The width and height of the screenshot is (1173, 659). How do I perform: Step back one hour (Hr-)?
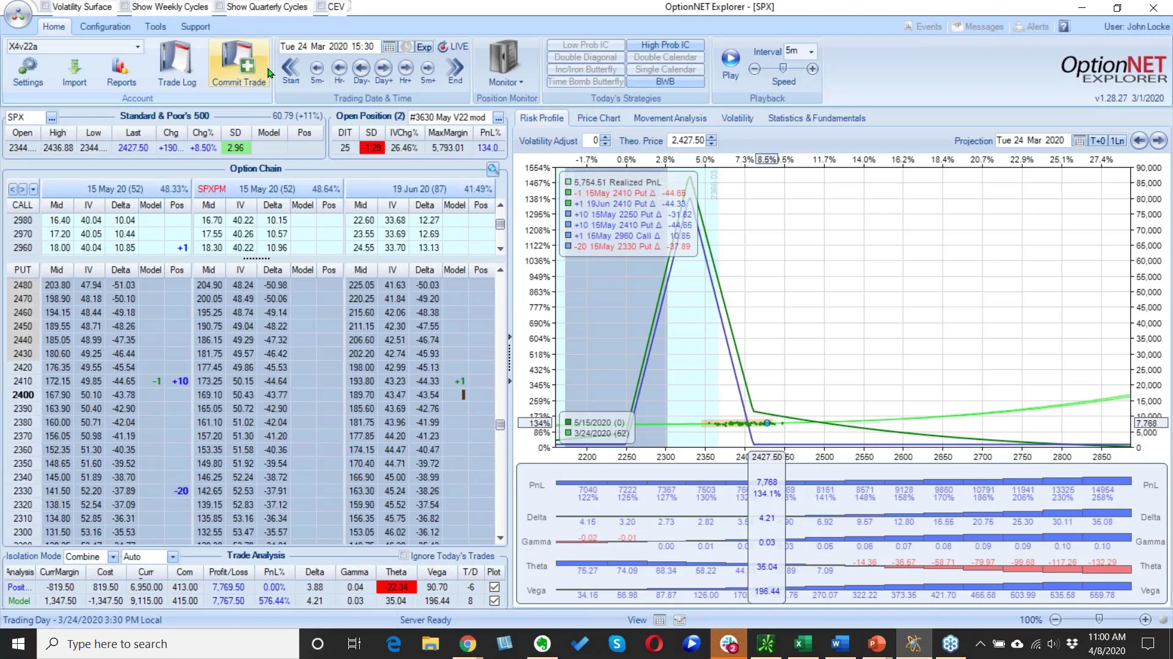point(339,71)
